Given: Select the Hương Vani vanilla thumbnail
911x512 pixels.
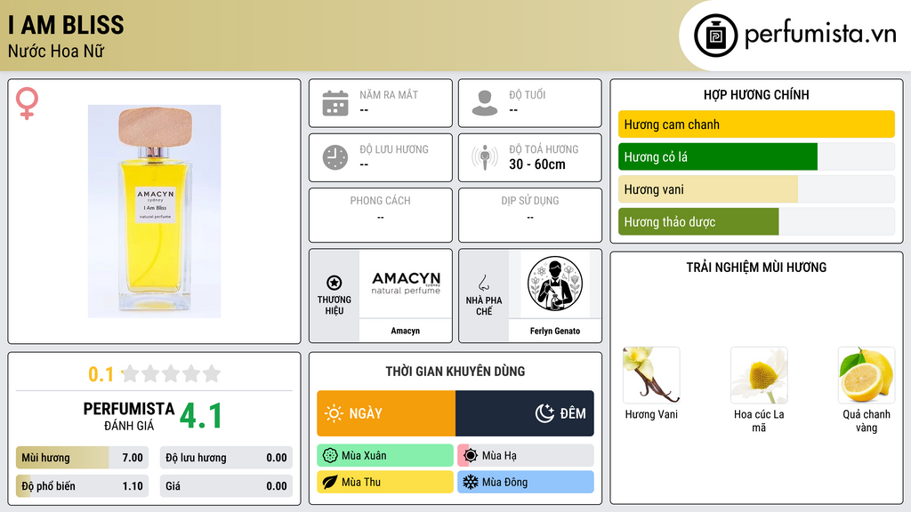Looking at the screenshot, I should tap(651, 375).
